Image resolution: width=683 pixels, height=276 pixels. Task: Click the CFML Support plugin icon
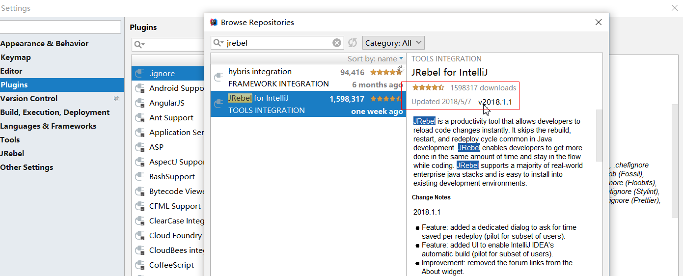(x=140, y=206)
